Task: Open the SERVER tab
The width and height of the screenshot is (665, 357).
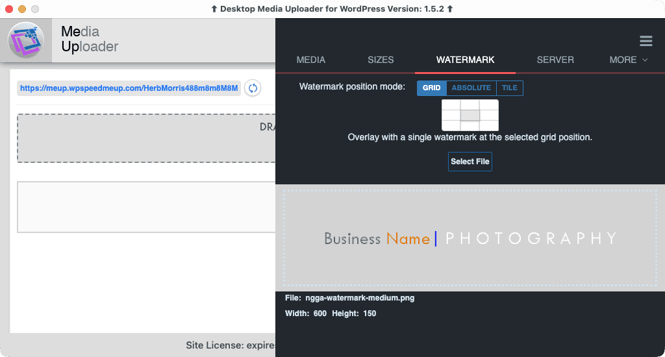Action: [x=555, y=60]
